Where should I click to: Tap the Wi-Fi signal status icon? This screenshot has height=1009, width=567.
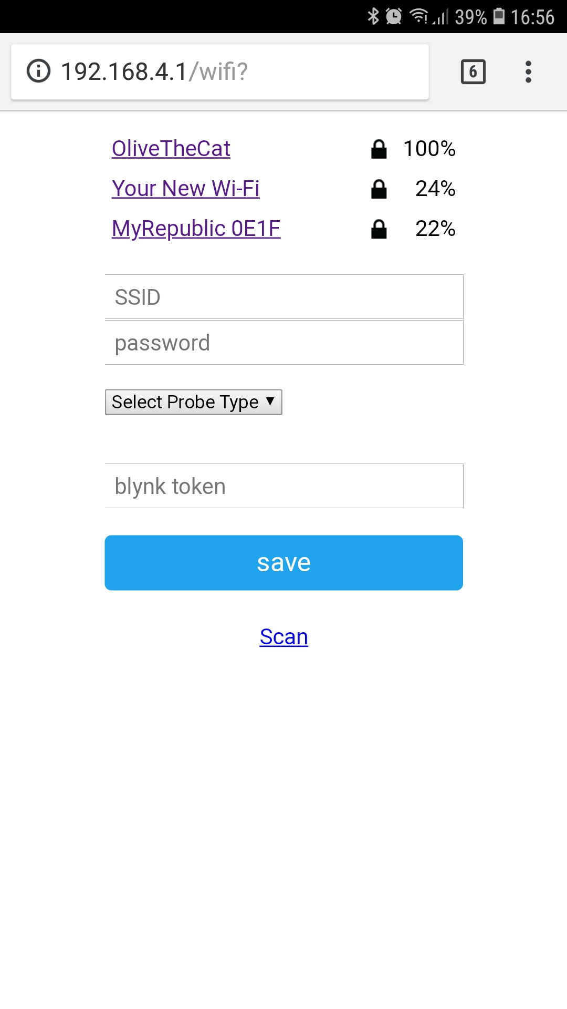(419, 17)
